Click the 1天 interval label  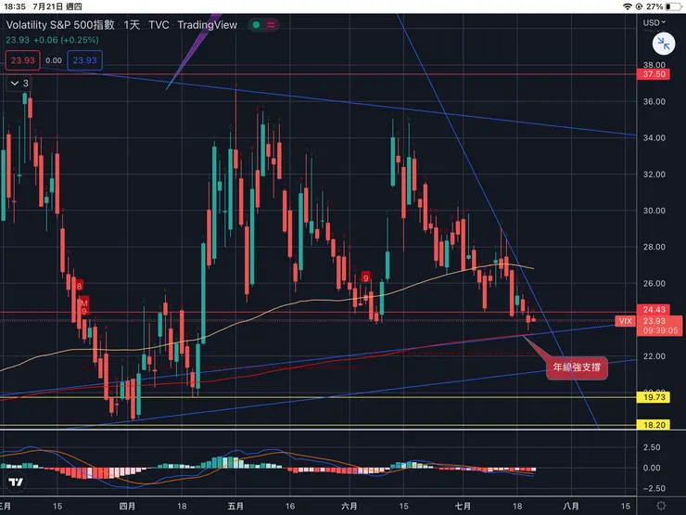tap(132, 25)
